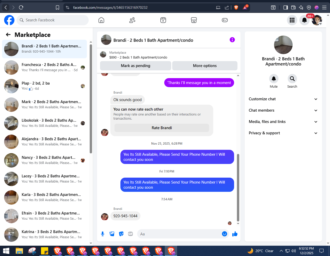Open the taskbar sticky notes app

click(x=45, y=251)
